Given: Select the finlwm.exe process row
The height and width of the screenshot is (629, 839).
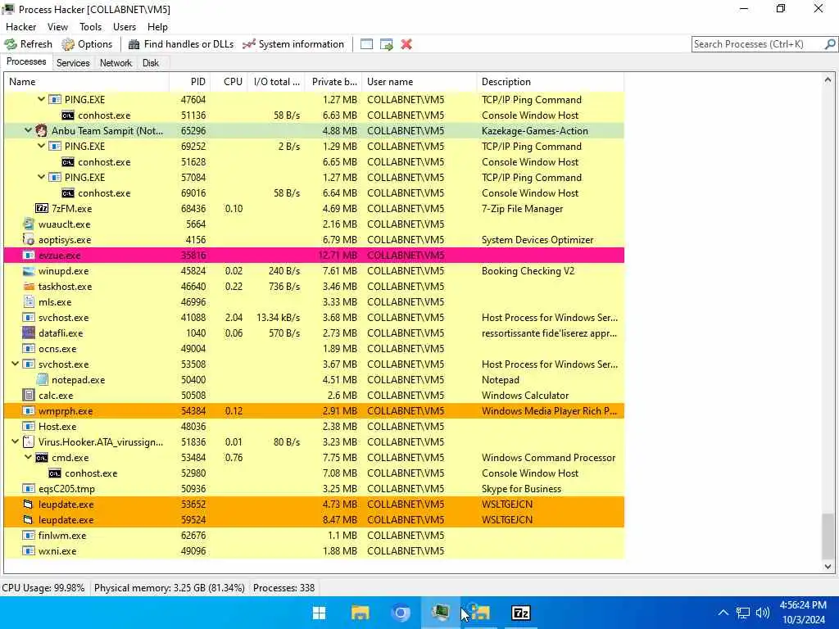Looking at the screenshot, I should pyautogui.click(x=314, y=536).
